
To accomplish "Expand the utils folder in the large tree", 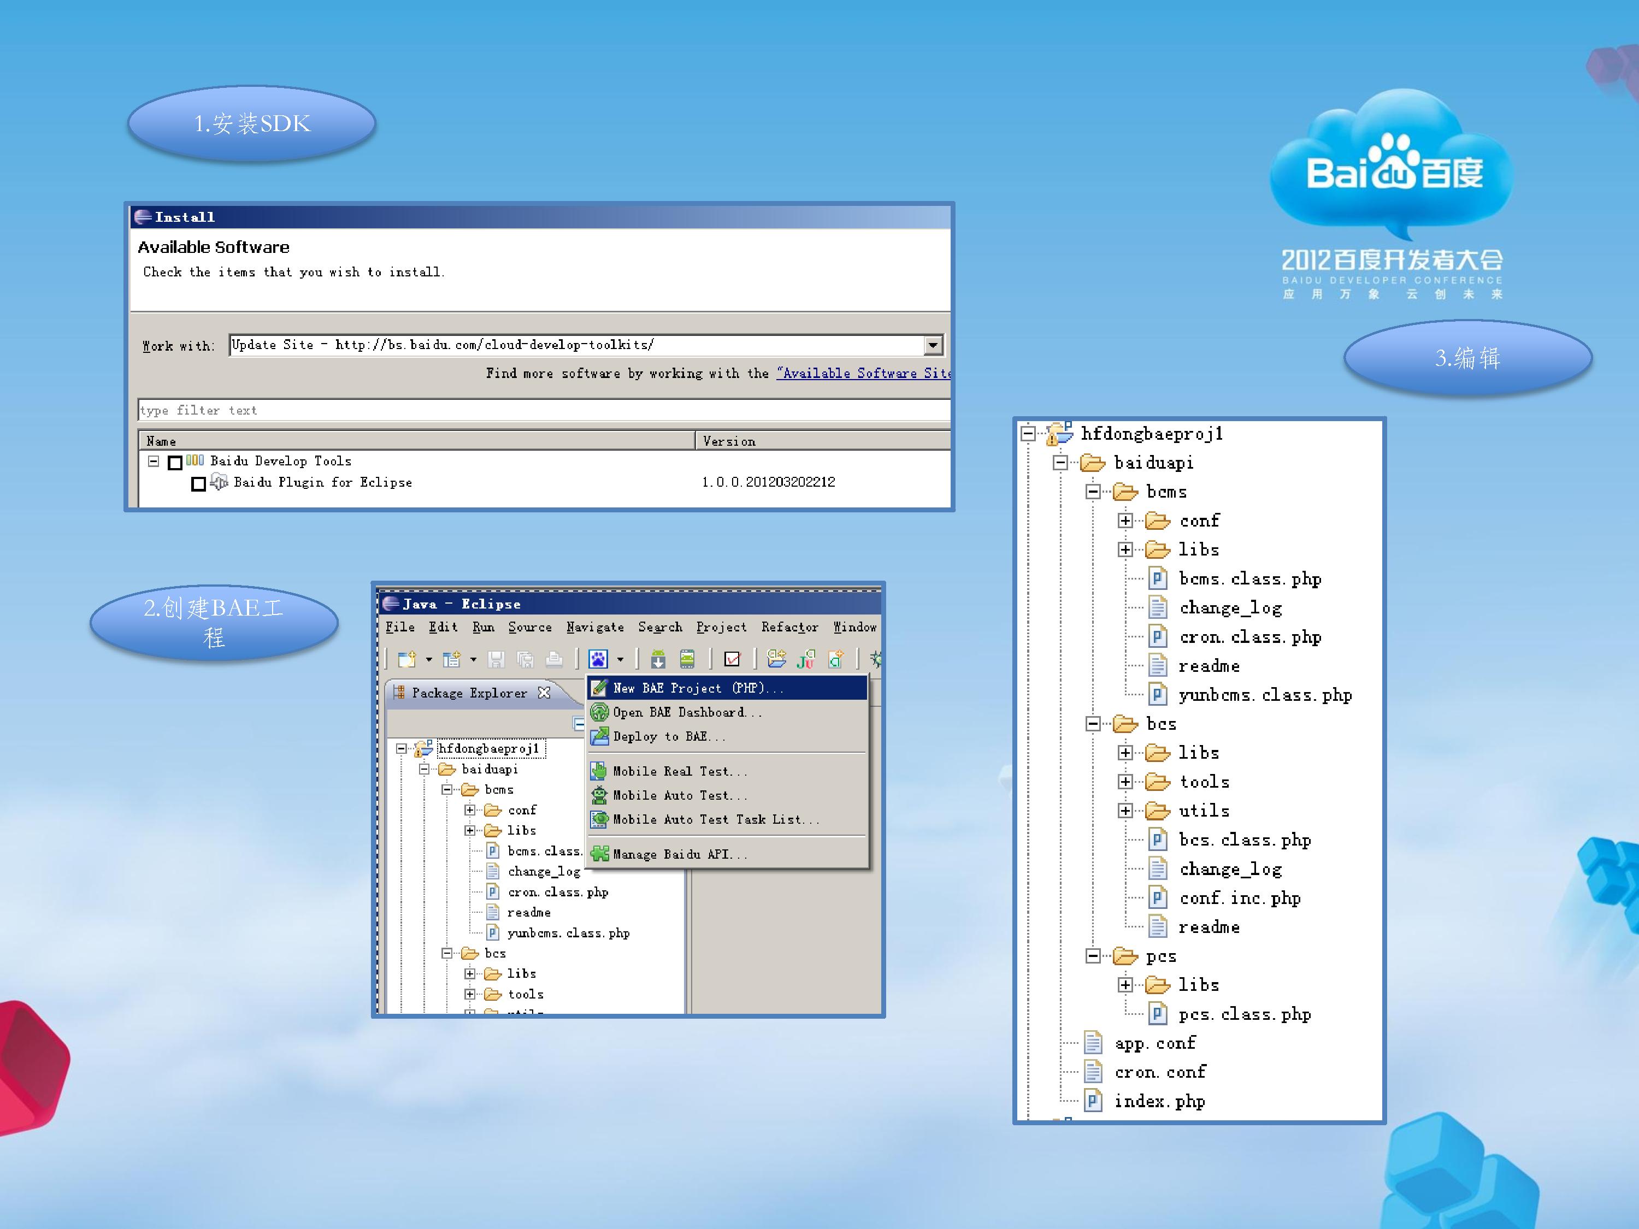I will (x=1125, y=811).
